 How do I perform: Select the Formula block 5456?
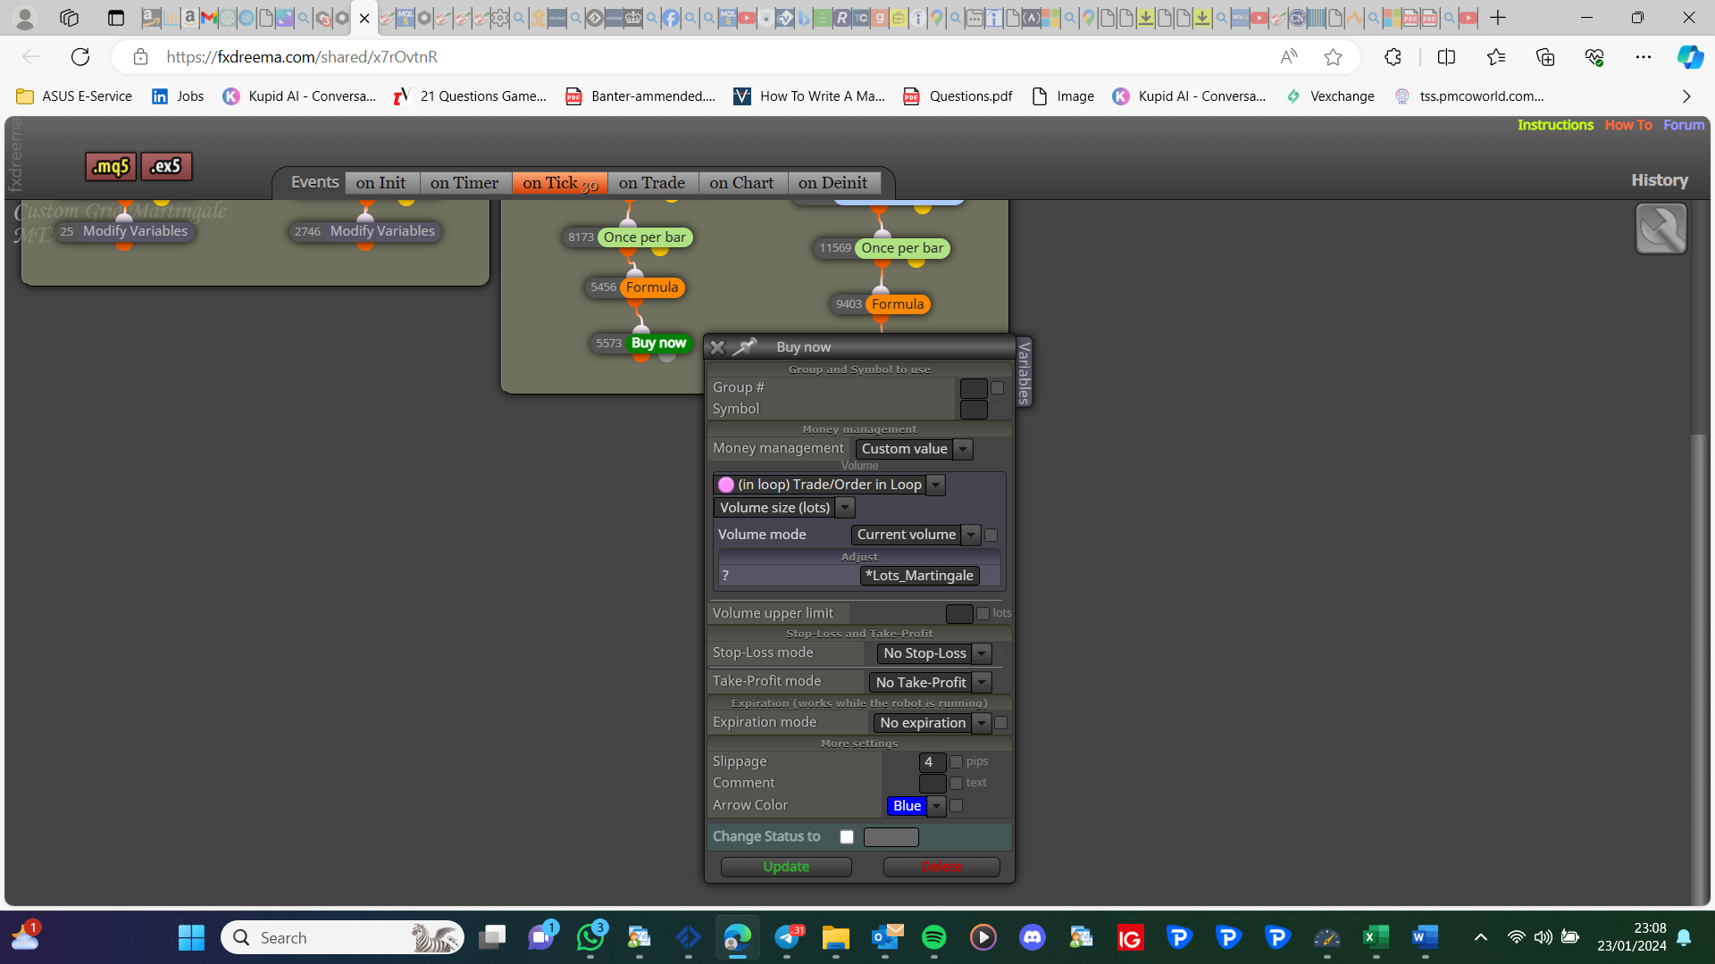651,287
